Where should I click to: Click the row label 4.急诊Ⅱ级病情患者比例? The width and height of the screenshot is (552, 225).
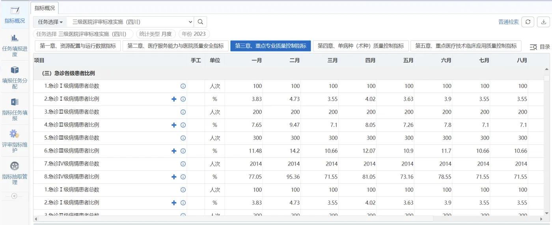(x=71, y=125)
